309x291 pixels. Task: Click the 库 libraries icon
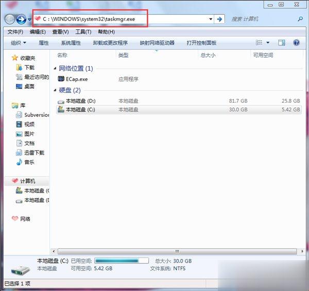click(15, 105)
